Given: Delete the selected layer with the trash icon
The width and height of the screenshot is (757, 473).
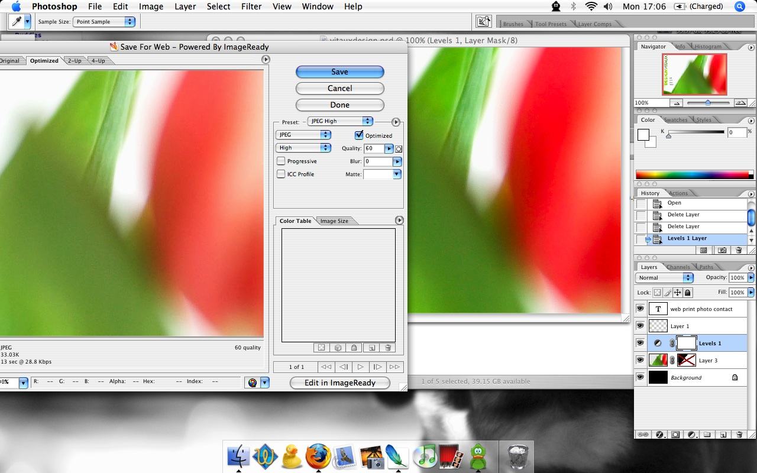Looking at the screenshot, I should coord(739,435).
